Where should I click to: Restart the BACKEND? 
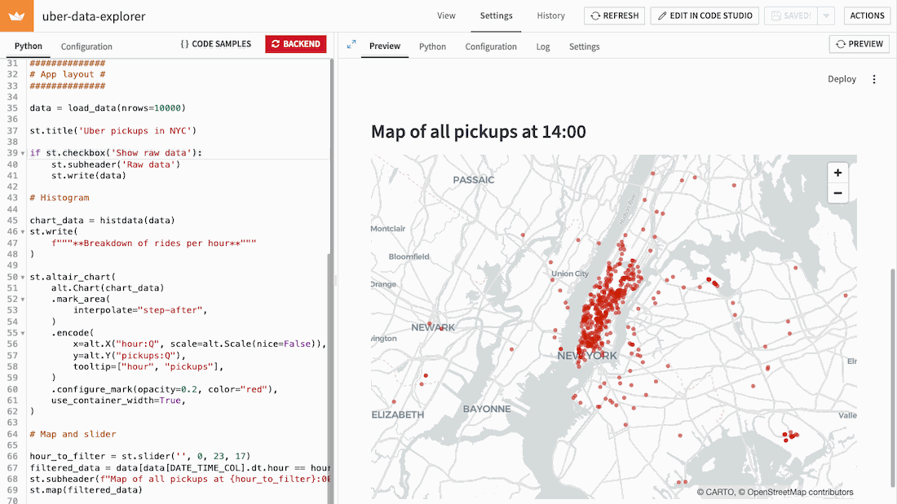pyautogui.click(x=295, y=44)
